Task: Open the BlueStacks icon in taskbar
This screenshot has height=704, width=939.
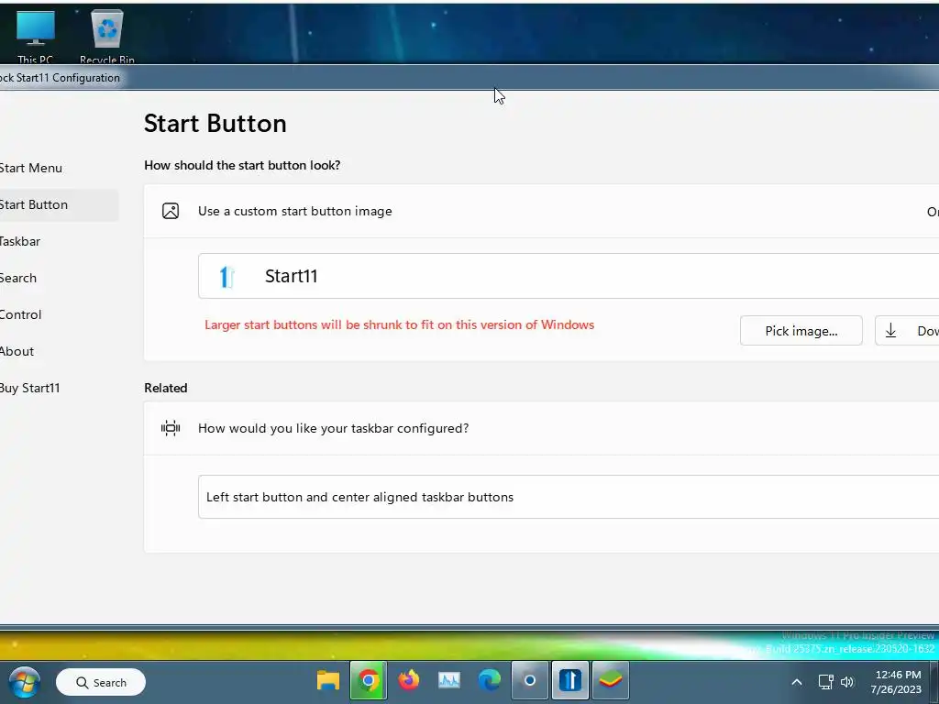Action: [610, 681]
